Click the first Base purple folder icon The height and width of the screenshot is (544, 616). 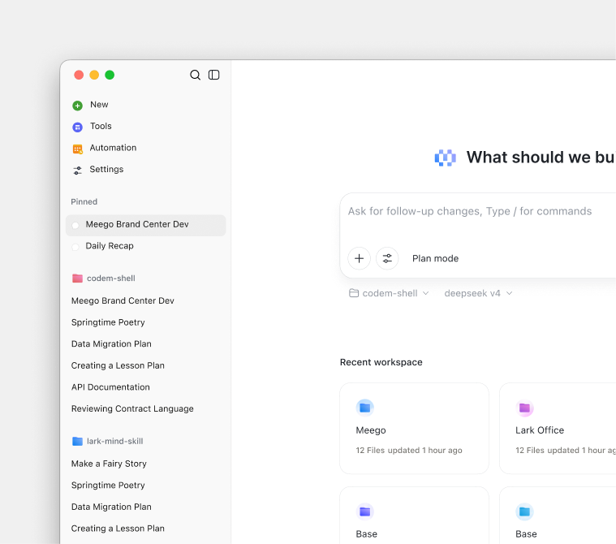[x=365, y=512]
